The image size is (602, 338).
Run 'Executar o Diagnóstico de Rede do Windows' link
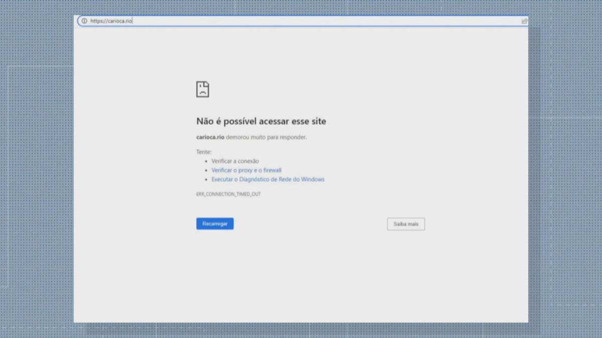click(268, 179)
